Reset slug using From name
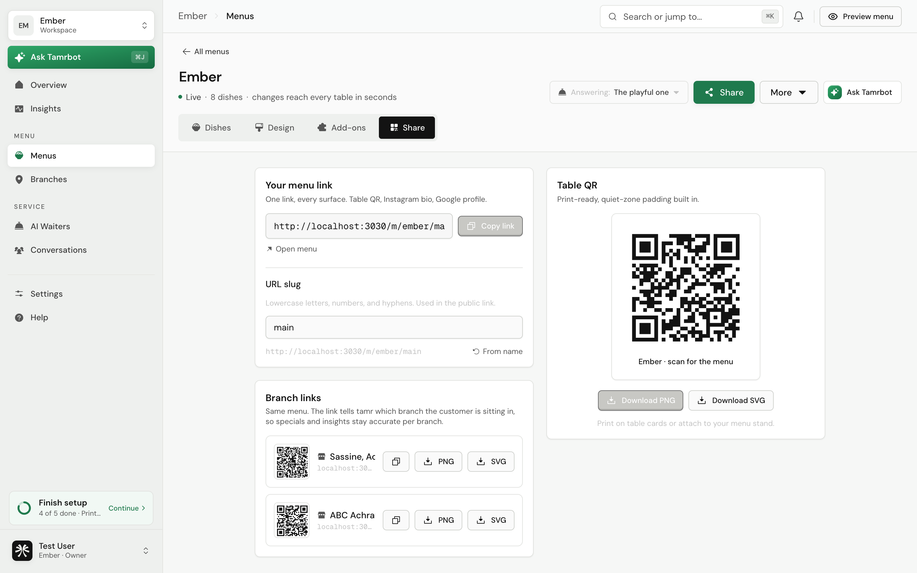Viewport: 917px width, 573px height. (x=498, y=352)
